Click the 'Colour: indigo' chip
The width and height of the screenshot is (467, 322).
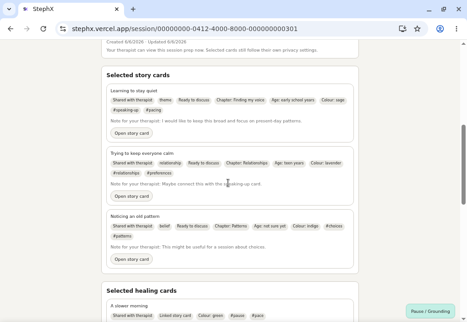pyautogui.click(x=305, y=226)
